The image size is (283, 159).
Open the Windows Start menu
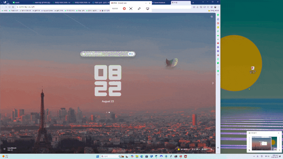click(x=98, y=156)
